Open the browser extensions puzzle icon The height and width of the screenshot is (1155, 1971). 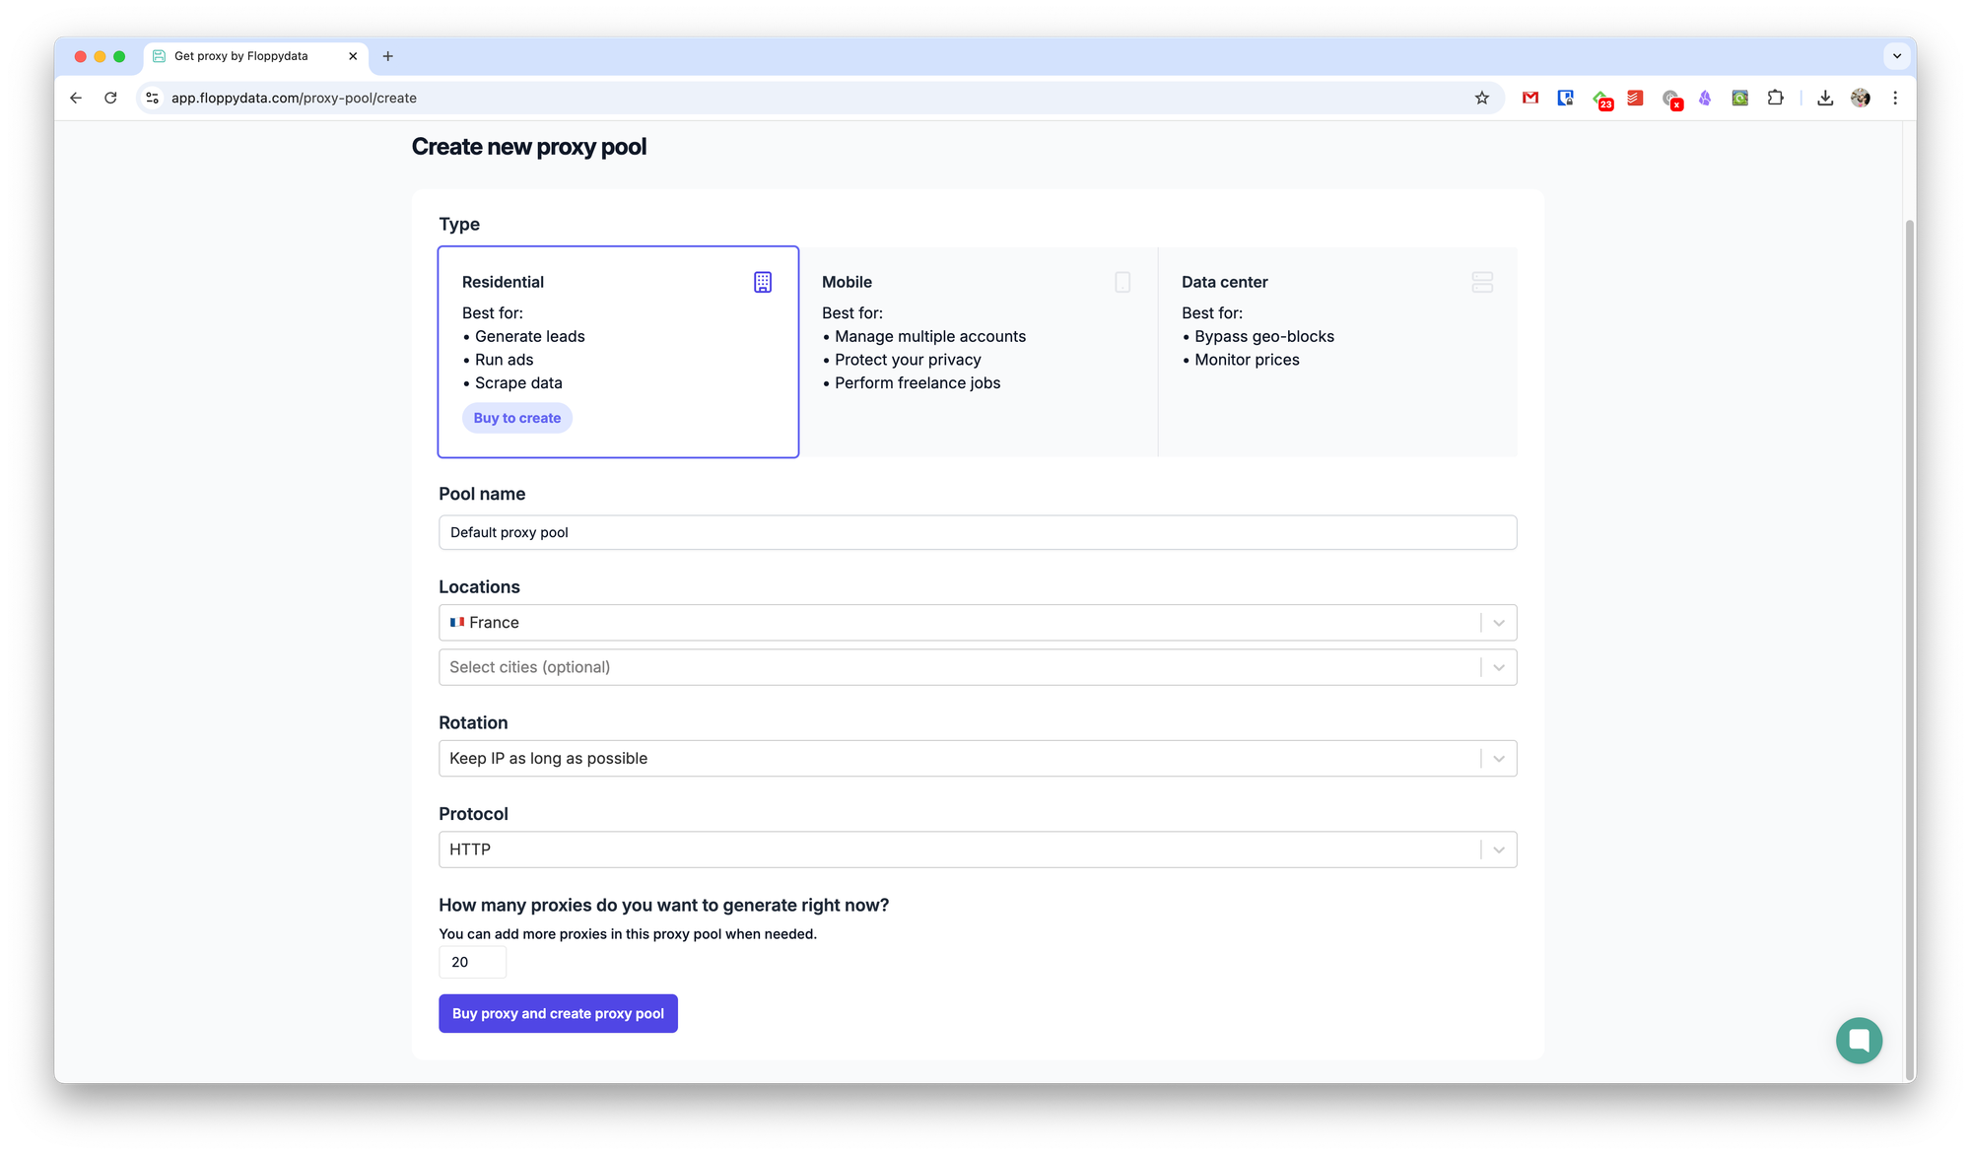click(x=1775, y=98)
